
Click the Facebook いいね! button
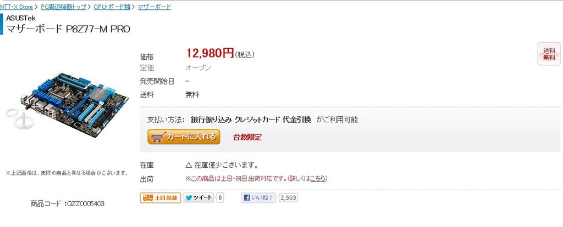click(258, 197)
